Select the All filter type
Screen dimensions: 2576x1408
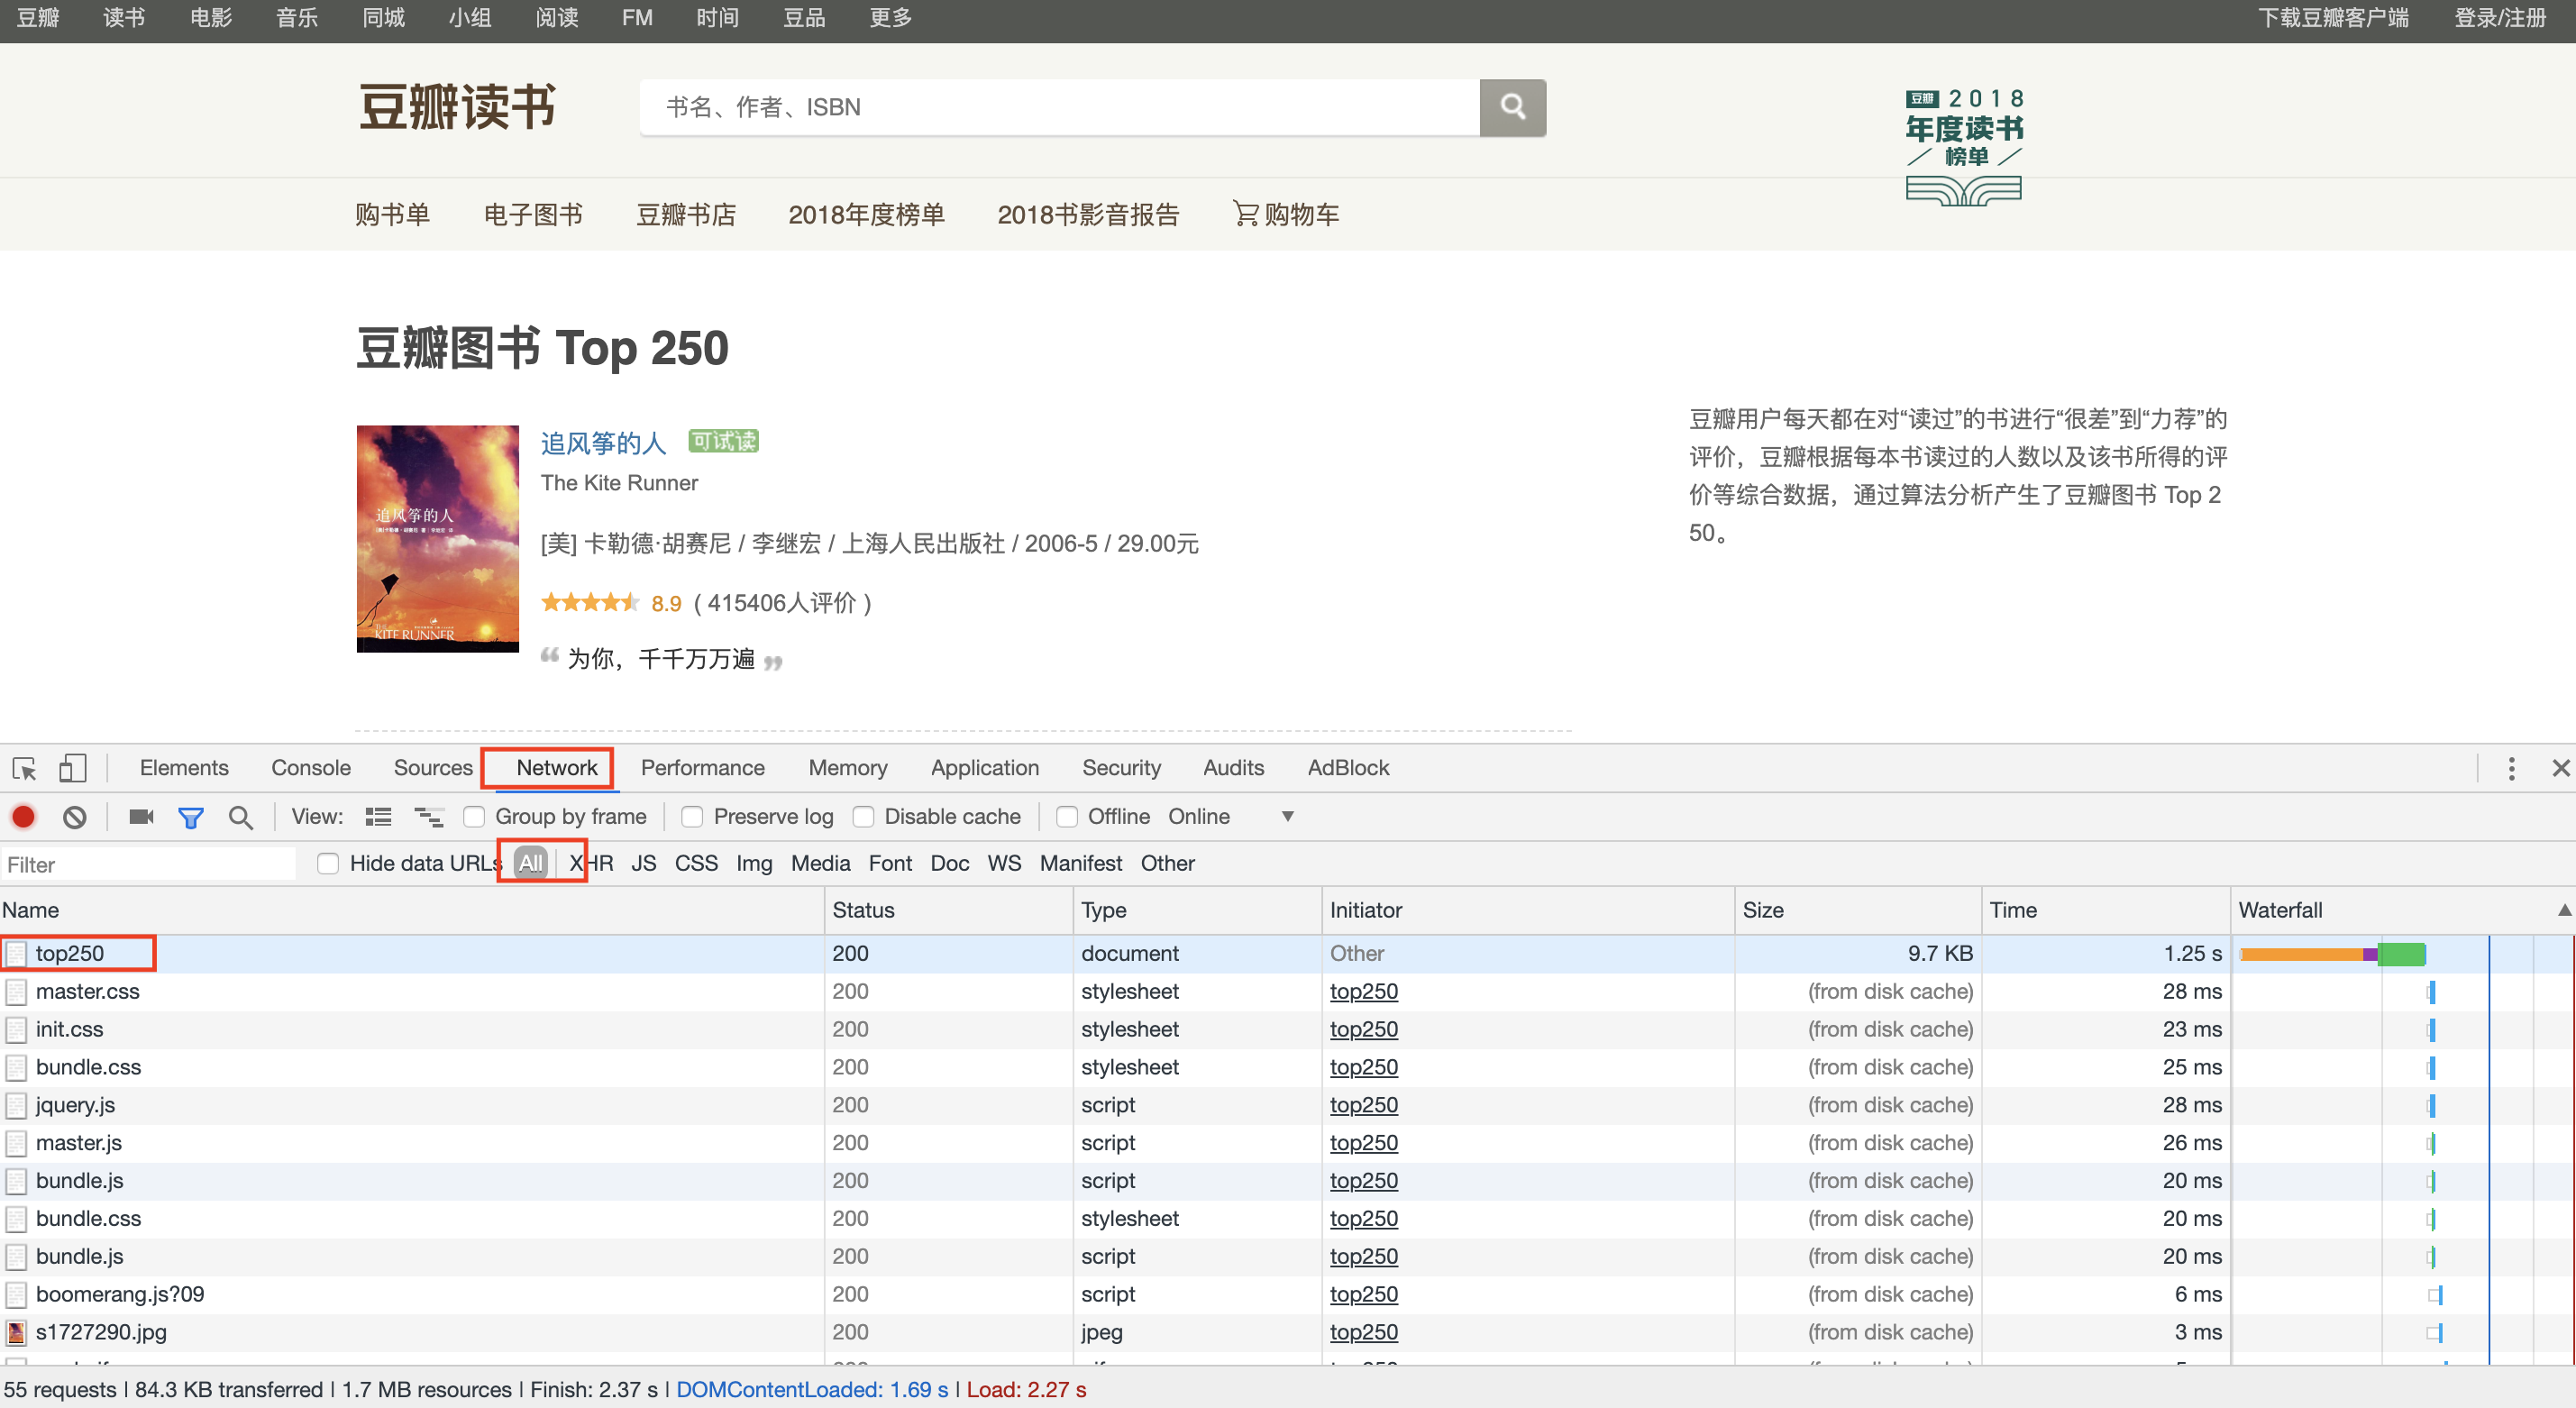[531, 863]
